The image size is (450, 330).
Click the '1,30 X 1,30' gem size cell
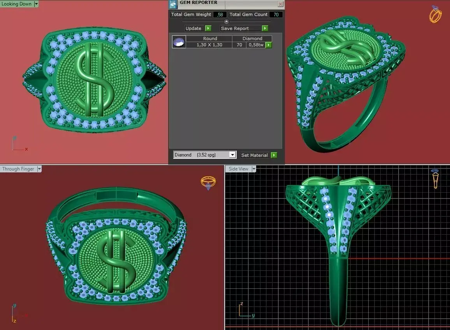point(209,45)
